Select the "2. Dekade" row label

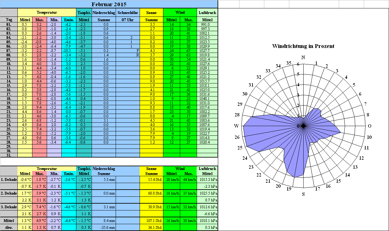coord(9,193)
